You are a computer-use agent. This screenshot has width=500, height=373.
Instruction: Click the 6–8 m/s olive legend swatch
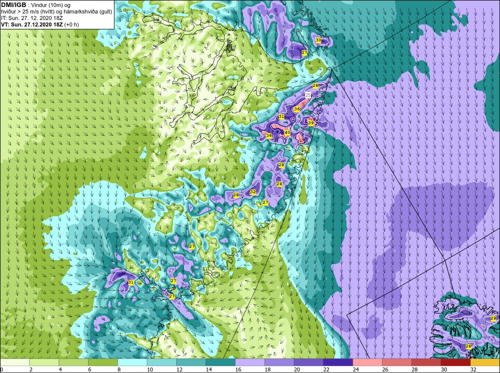[x=102, y=362]
